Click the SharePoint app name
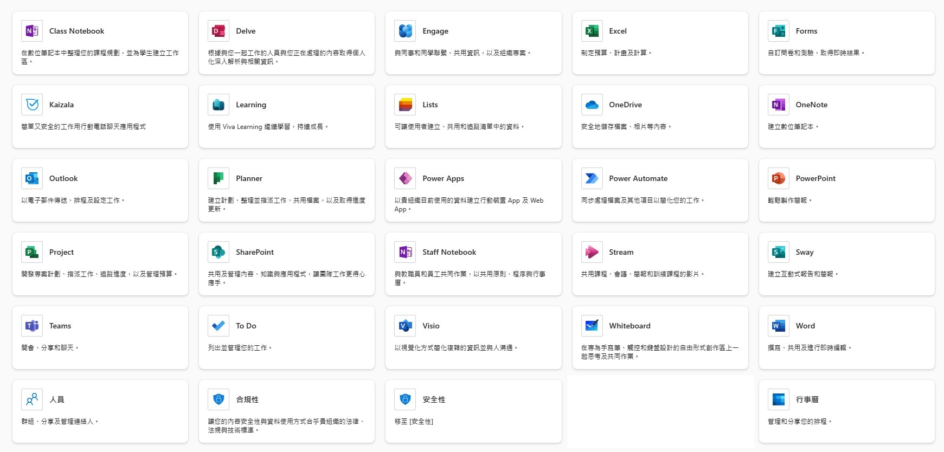 255,252
